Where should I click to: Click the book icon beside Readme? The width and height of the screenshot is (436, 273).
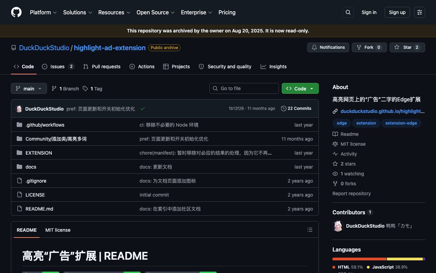pos(335,134)
